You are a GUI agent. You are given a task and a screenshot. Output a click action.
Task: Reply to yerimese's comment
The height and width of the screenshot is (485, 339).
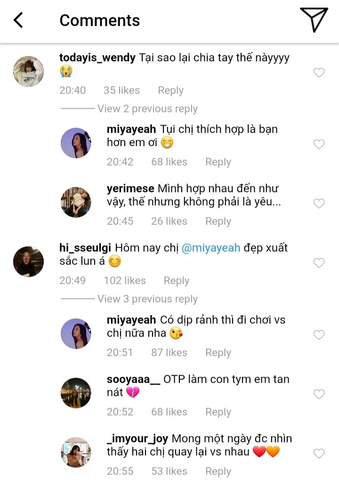218,221
